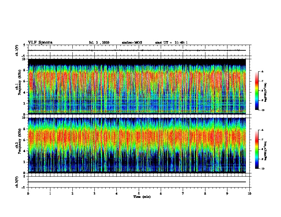Click the "4" kHz tick of ch.2 spectrogram

coord(25,151)
